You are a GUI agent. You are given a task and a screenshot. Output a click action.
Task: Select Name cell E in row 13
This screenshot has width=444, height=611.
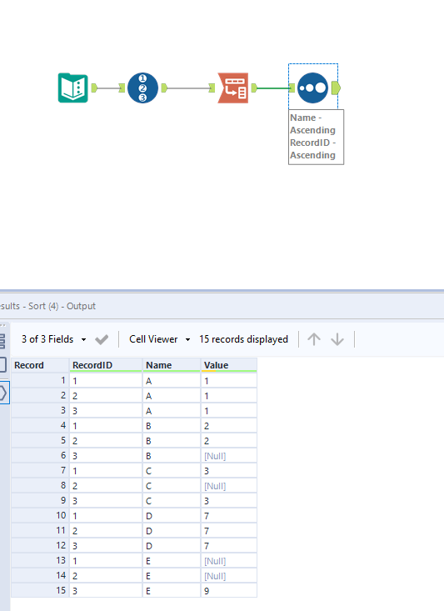(x=172, y=561)
